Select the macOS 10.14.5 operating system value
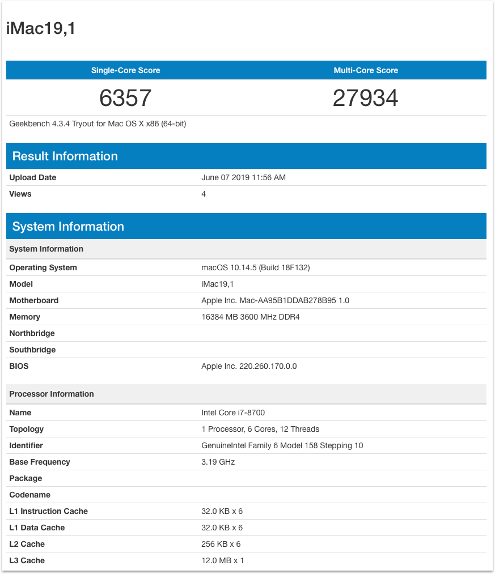Viewport: 495px width, 574px height. tap(255, 267)
